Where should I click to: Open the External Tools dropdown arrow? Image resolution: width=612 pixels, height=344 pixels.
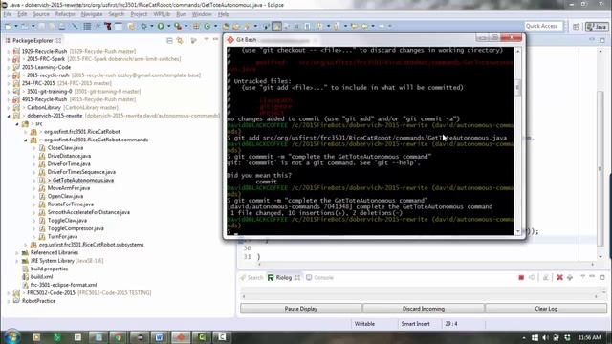[x=186, y=26]
